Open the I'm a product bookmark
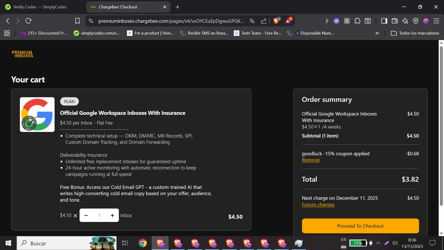The height and width of the screenshot is (250, 444). 150,33
